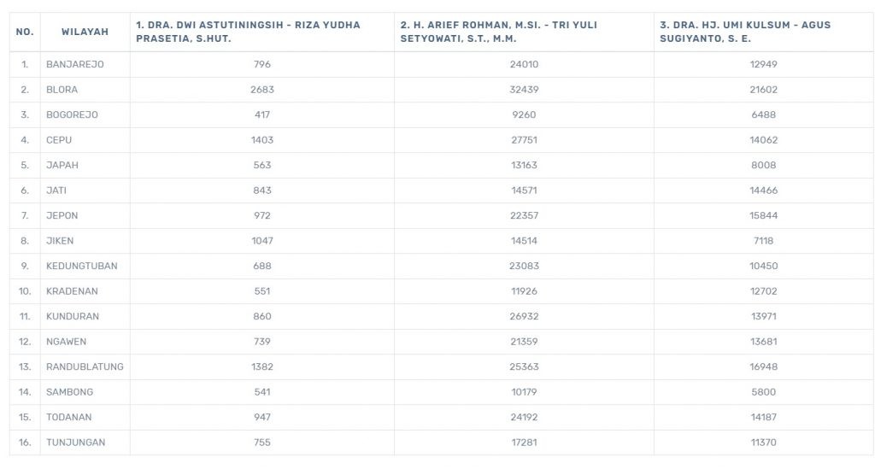875x469 pixels.
Task: Click the 14466 value in Jati row
Action: point(763,191)
